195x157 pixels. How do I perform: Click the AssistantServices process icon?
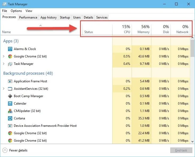[10, 89]
